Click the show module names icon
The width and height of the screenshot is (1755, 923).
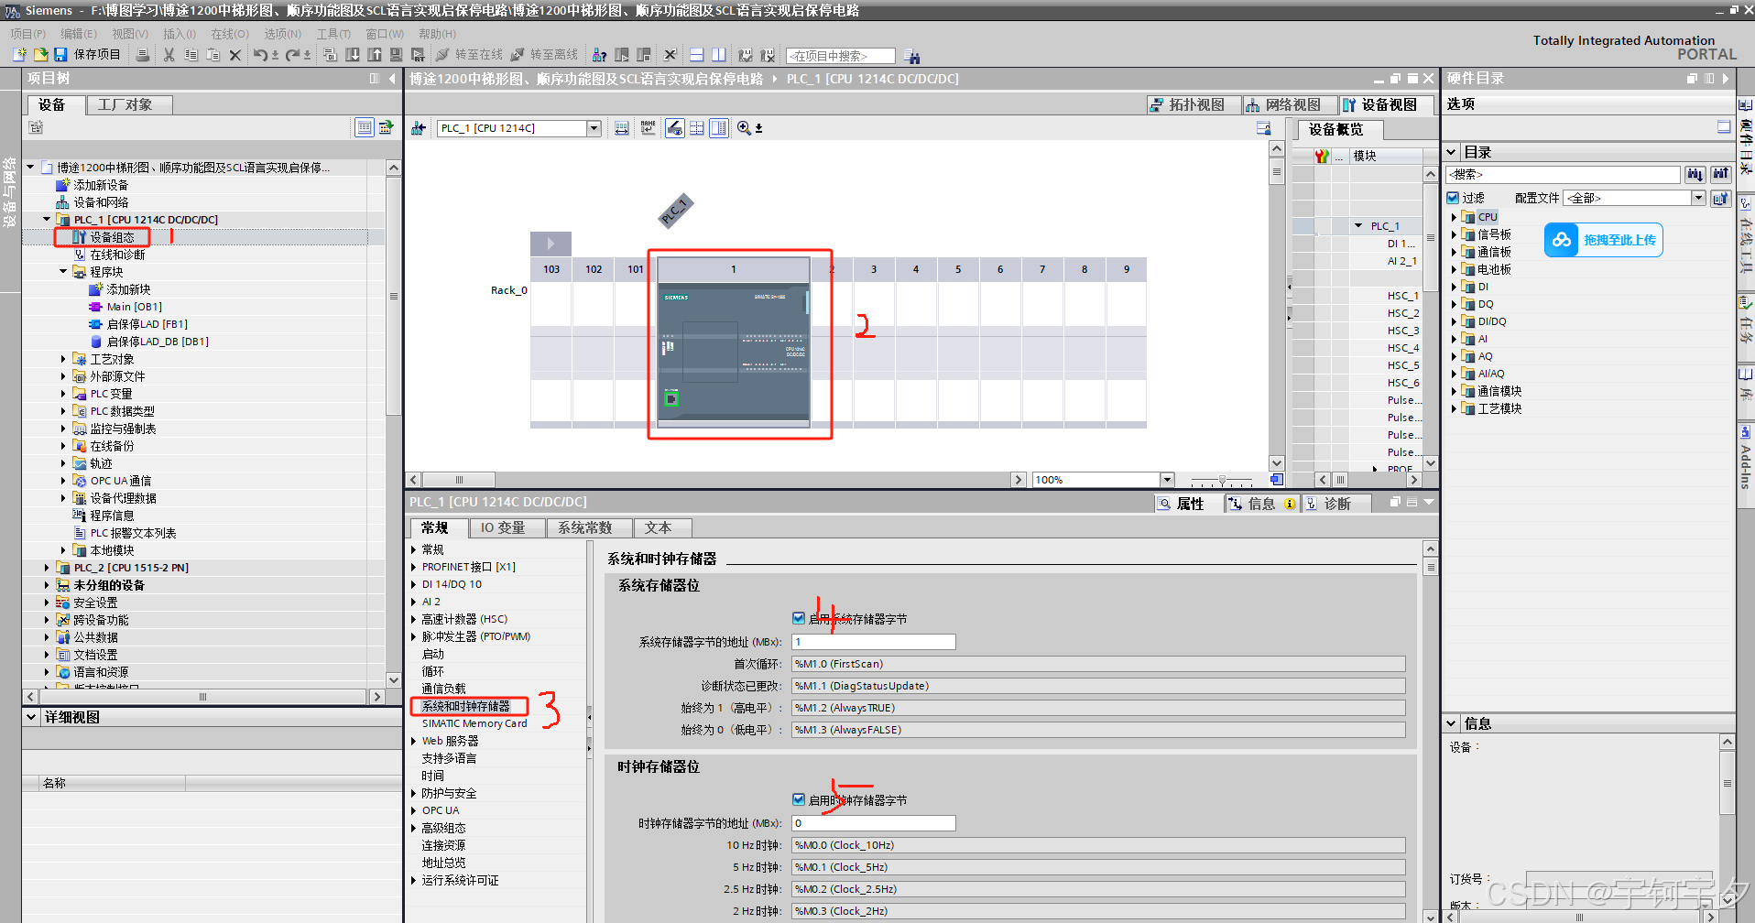[649, 128]
